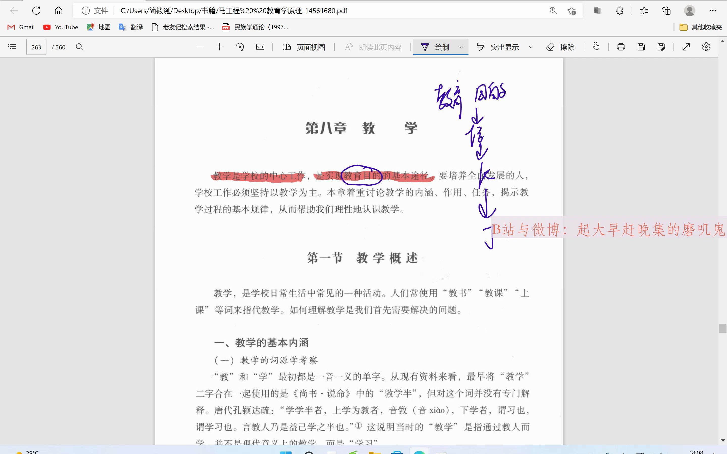Click the Eraser/擦除 tool icon

[551, 47]
